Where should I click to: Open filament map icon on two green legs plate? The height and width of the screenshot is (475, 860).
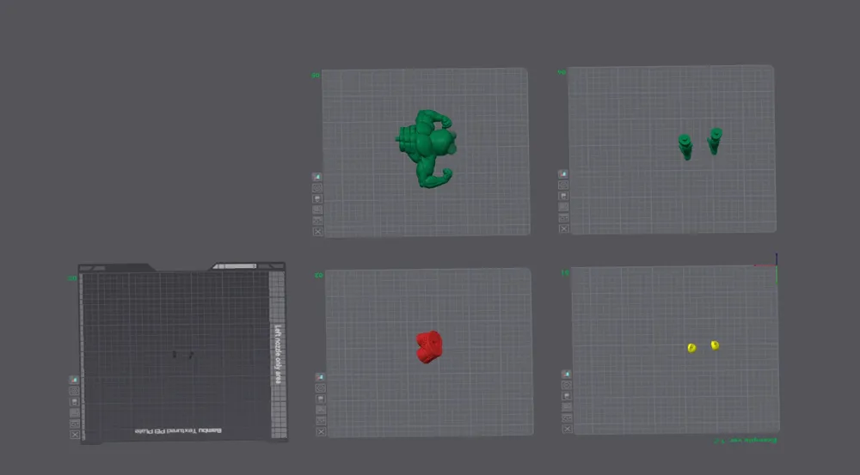(x=563, y=174)
